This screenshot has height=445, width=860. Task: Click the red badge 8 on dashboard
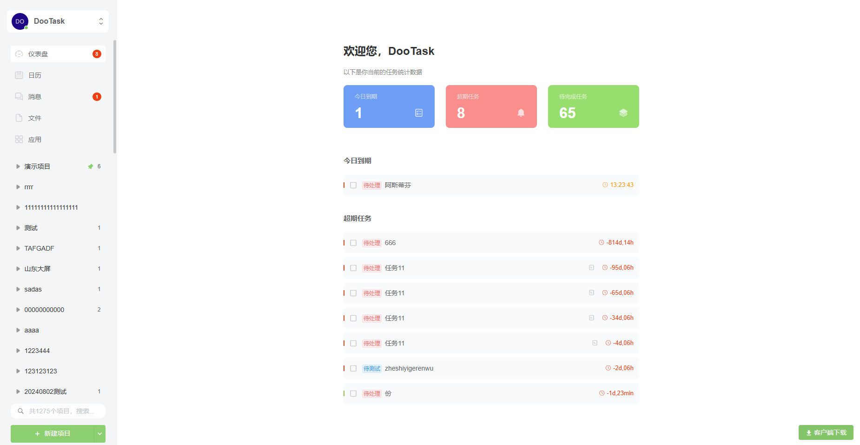tap(97, 54)
